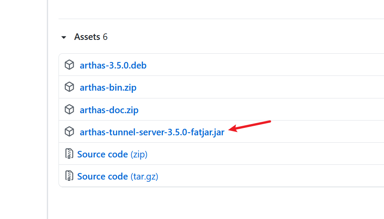Click the package icon beside arthas-3.5.0.deb
384x219 pixels.
pos(69,65)
